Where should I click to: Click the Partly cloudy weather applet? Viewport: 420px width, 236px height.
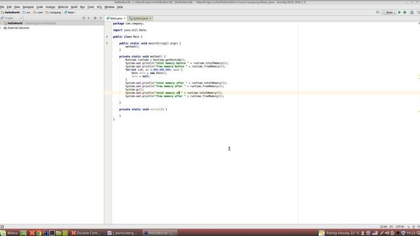pyautogui.click(x=339, y=233)
